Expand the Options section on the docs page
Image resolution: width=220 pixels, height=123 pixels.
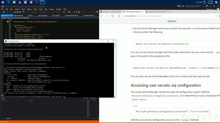[171, 21]
